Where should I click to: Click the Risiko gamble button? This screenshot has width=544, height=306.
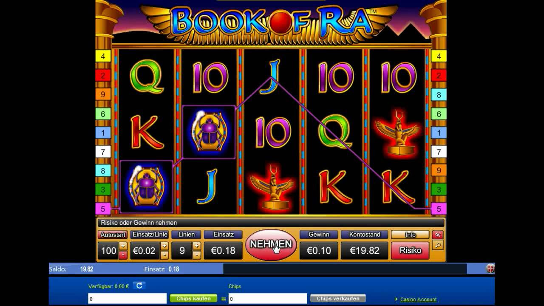point(410,250)
